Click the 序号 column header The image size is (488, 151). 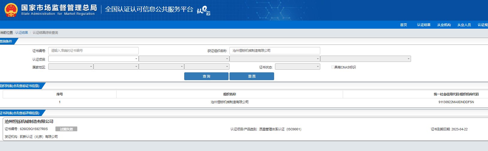coord(60,94)
